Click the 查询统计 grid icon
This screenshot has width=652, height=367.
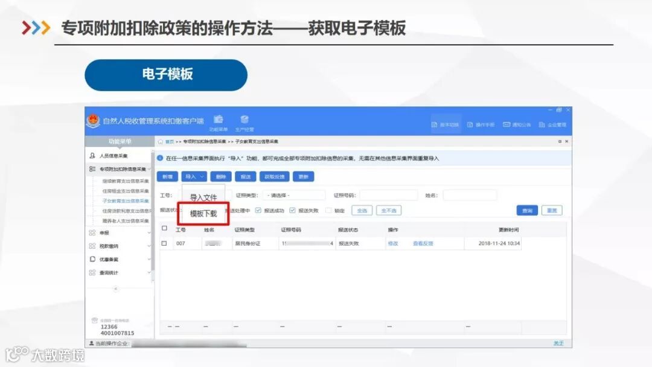click(x=92, y=273)
